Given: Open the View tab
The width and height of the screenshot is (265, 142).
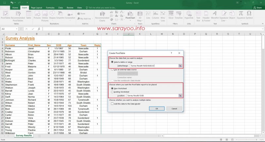Looking at the screenshot, I should [x=79, y=8].
